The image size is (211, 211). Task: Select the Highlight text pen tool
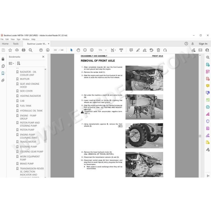pyautogui.click(x=138, y=50)
